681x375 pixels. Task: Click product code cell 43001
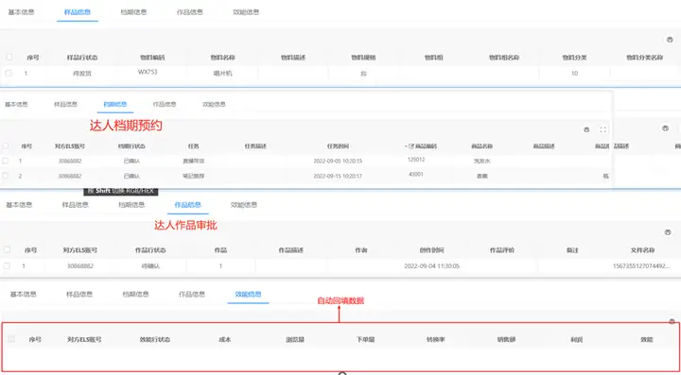pos(416,175)
